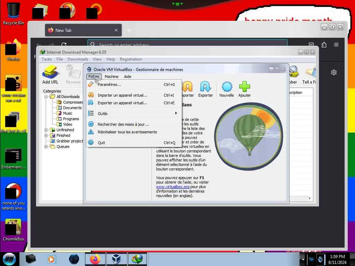The width and height of the screenshot is (355, 266).
Task: Open the media player taskbar icon
Action: coord(51,259)
